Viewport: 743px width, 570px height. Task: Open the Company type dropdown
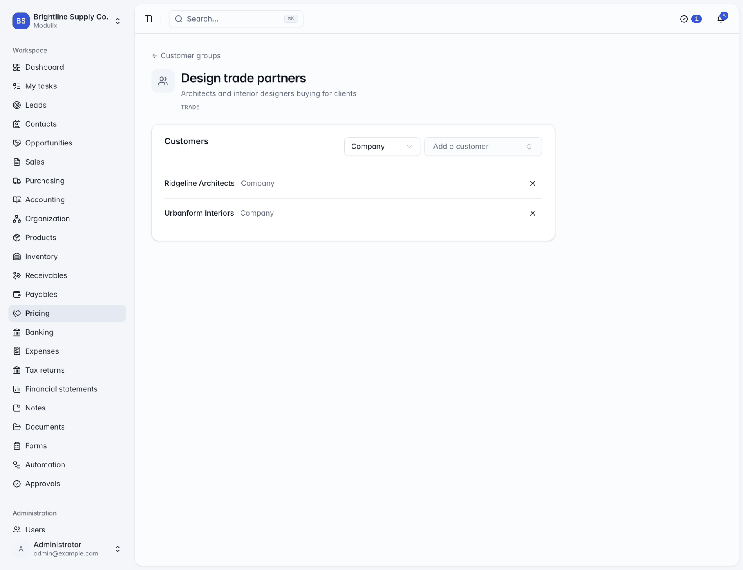[x=382, y=147]
